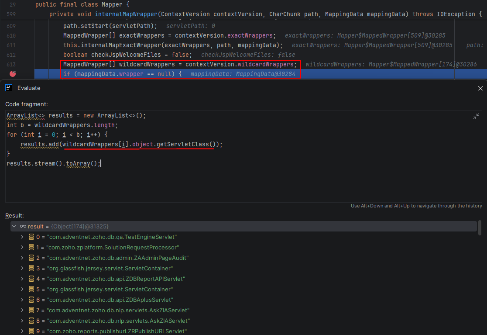Click the breakpoint icon in the gutter
487x335 pixels.
13,74
